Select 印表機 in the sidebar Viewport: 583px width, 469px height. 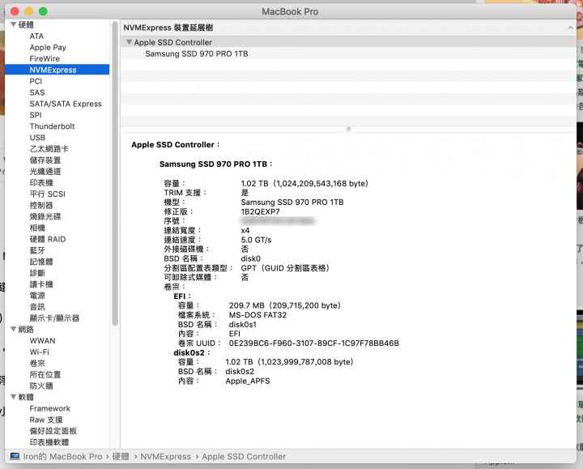pyautogui.click(x=41, y=182)
